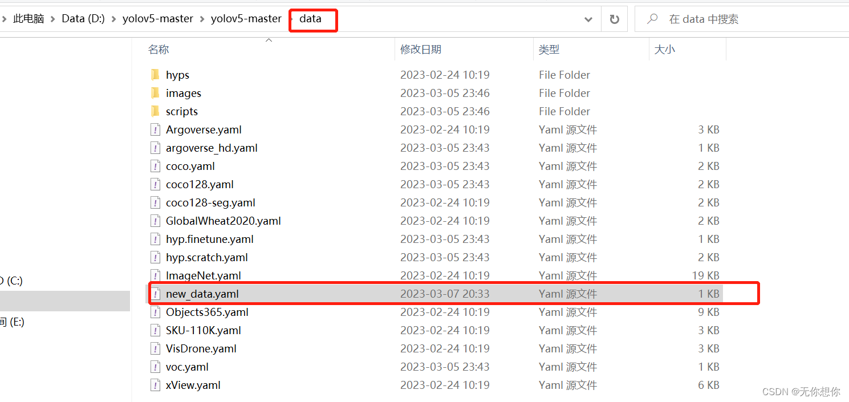Viewport: 849px width, 402px height.
Task: Select file name coco128-seg.yaml
Action: click(210, 202)
